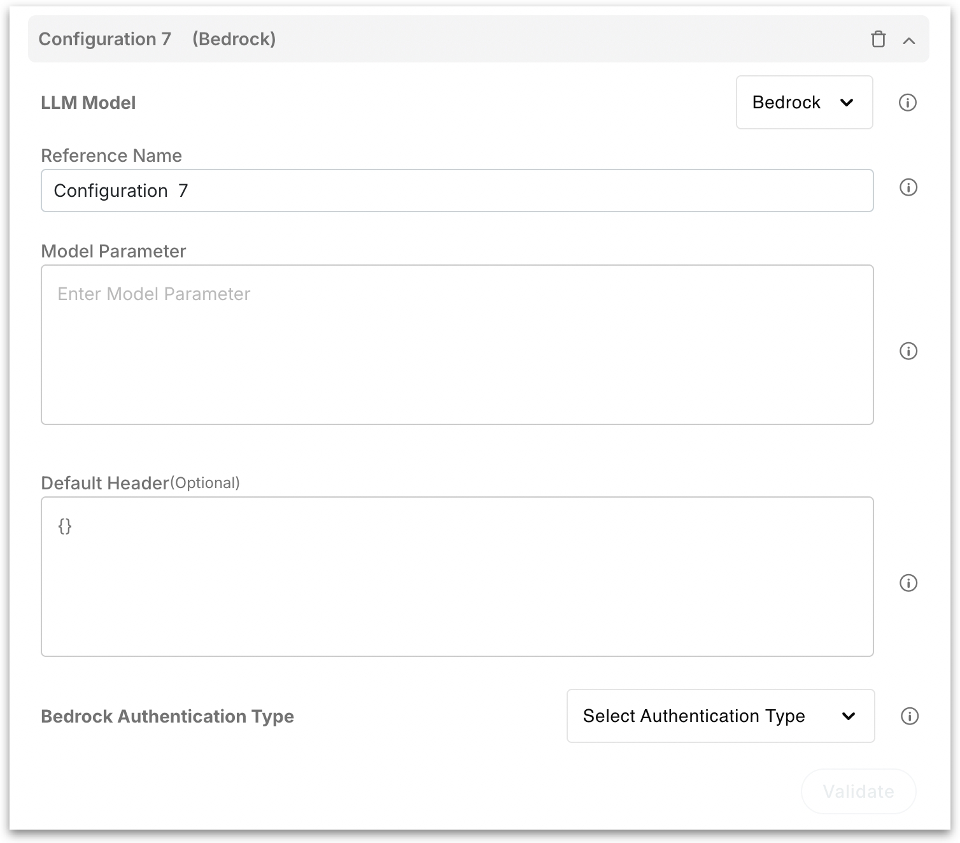Expand the Select Authentication Type dropdown

(720, 716)
